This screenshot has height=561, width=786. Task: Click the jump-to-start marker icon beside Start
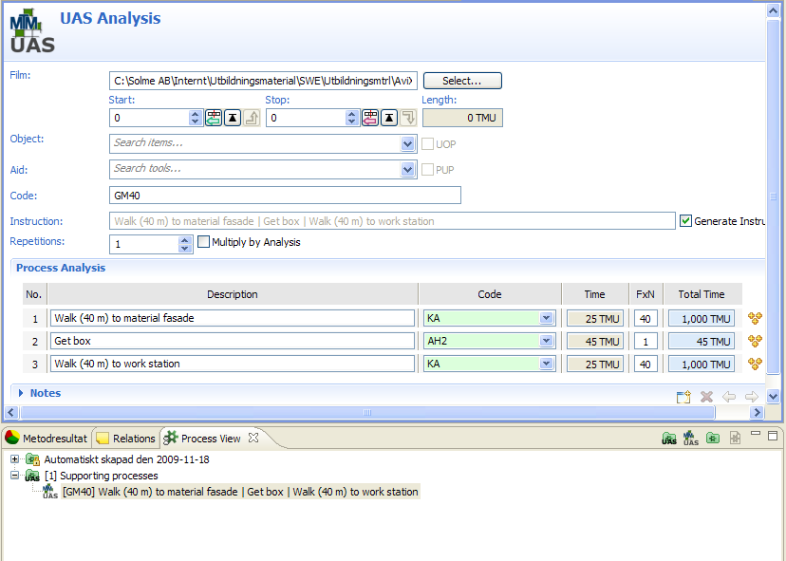[233, 118]
